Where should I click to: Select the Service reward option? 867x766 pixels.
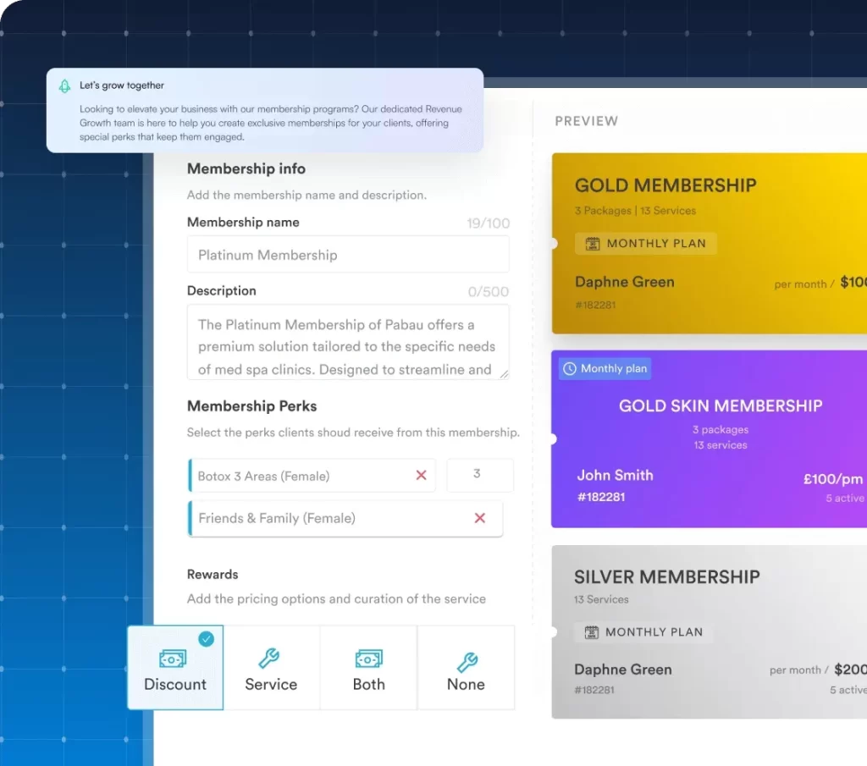click(x=271, y=667)
